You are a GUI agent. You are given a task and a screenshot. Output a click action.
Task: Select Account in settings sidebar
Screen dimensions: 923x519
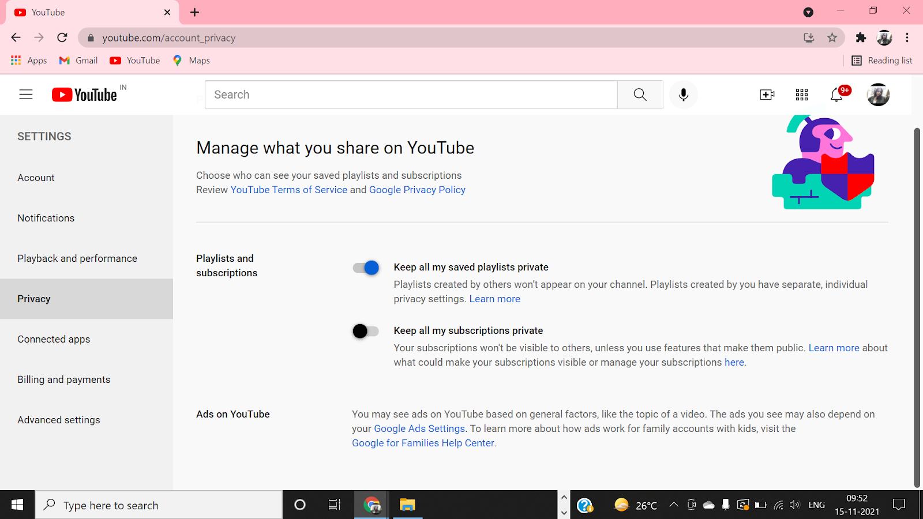tap(87, 178)
